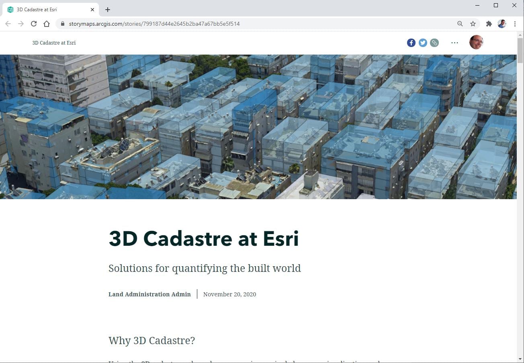Click the date 'November 20, 2020'
524x363 pixels.
[x=229, y=294]
